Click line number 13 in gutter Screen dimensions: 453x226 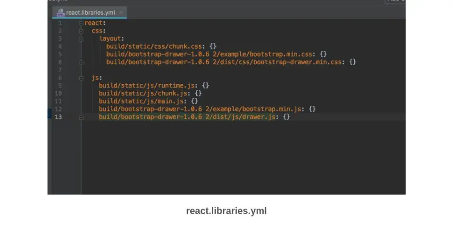coord(59,117)
